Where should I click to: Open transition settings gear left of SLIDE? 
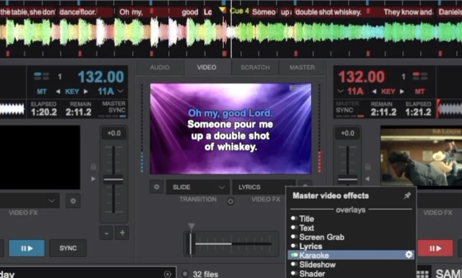point(156,187)
